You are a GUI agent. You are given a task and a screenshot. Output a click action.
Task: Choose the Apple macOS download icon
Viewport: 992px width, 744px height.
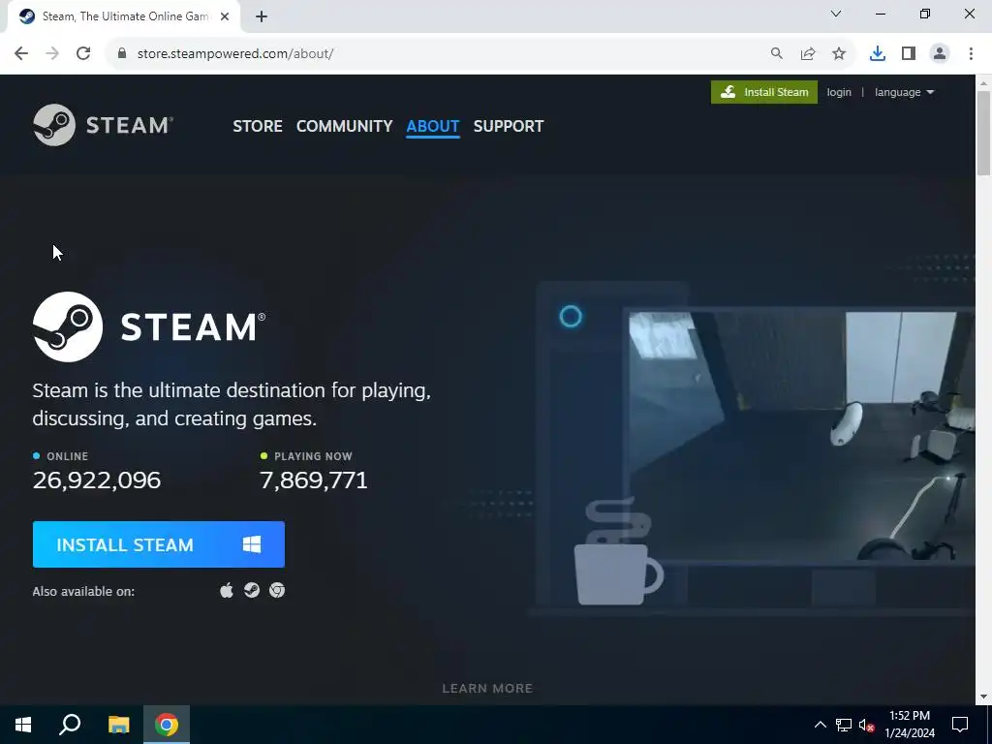[227, 590]
